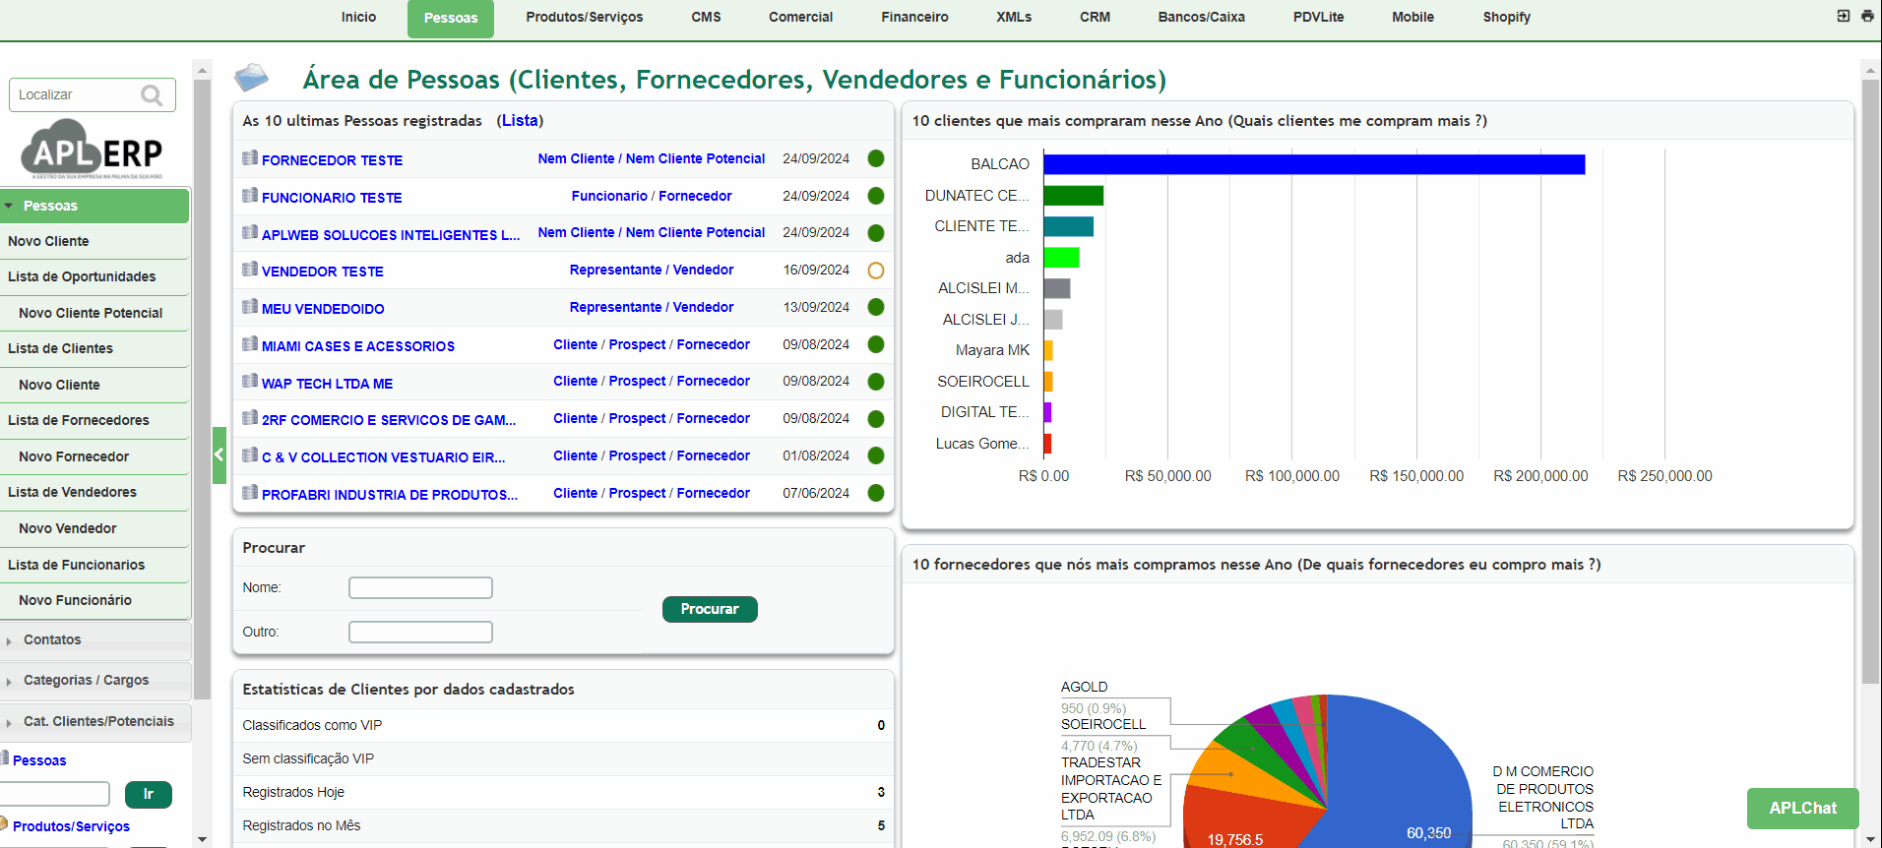Click the small icon beside Pessoas in sidebar bottom
This screenshot has width=1882, height=848.
click(5, 758)
